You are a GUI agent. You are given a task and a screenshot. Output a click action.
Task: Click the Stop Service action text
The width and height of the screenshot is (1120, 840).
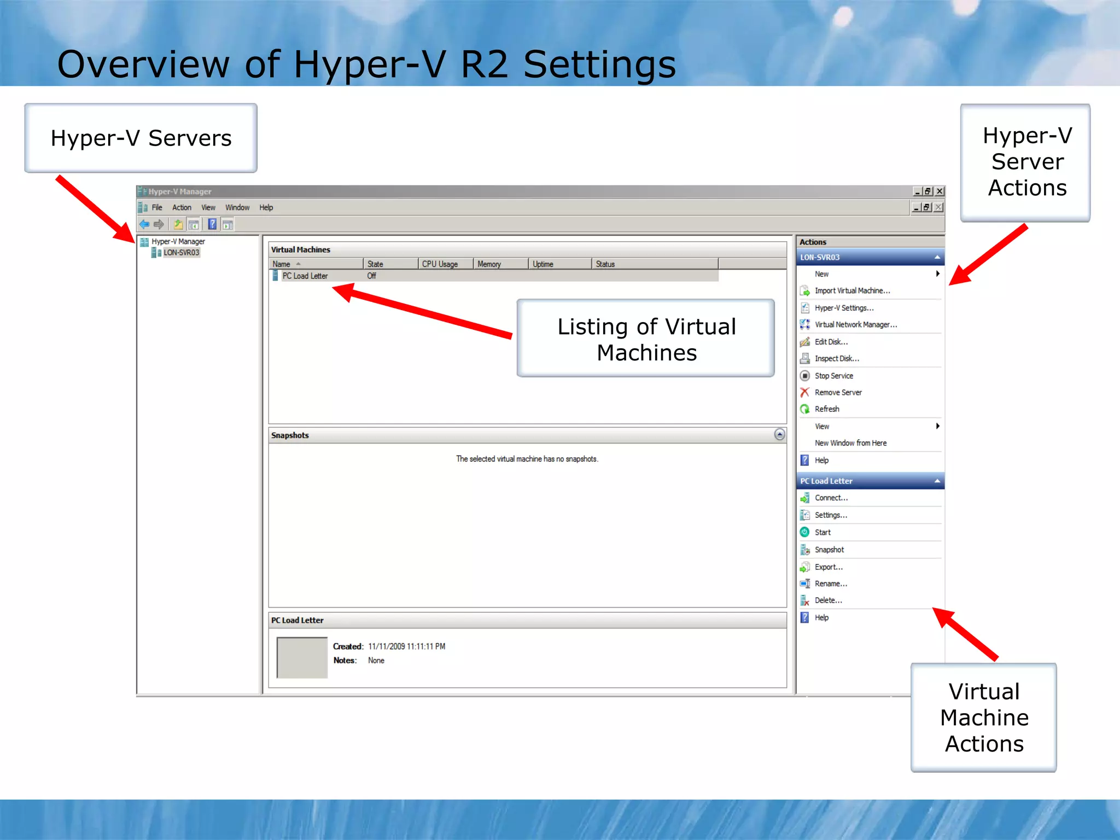click(834, 376)
